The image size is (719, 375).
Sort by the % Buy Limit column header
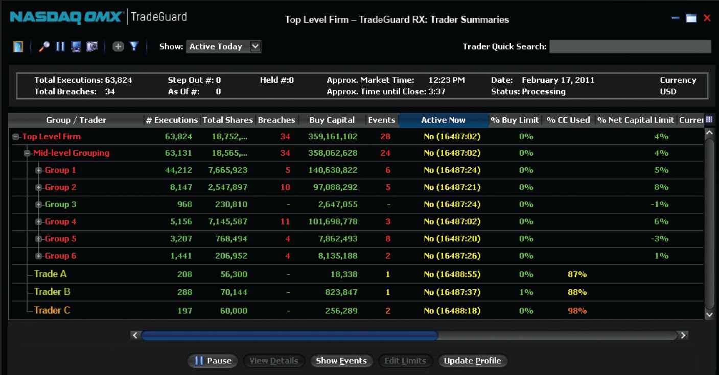click(x=515, y=120)
